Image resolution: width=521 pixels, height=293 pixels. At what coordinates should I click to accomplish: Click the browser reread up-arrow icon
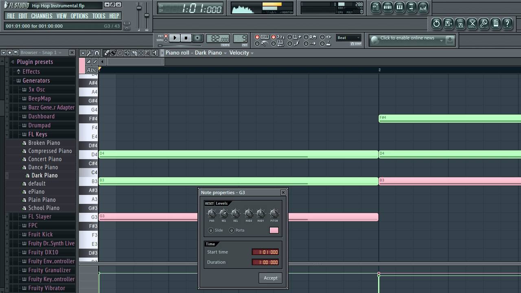(9, 52)
